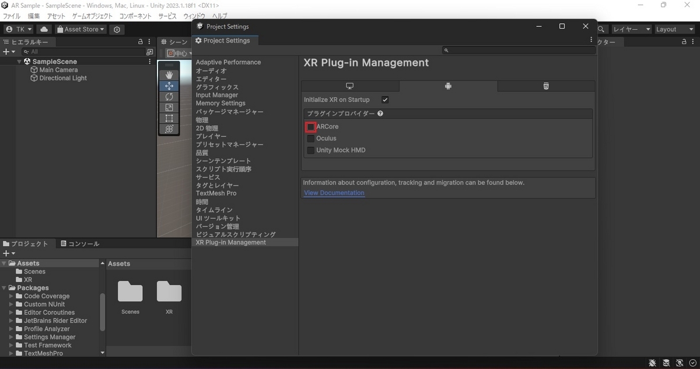700x369 pixels.
Task: Collapse the Assets folder in Project tree
Action: [x=5, y=264]
